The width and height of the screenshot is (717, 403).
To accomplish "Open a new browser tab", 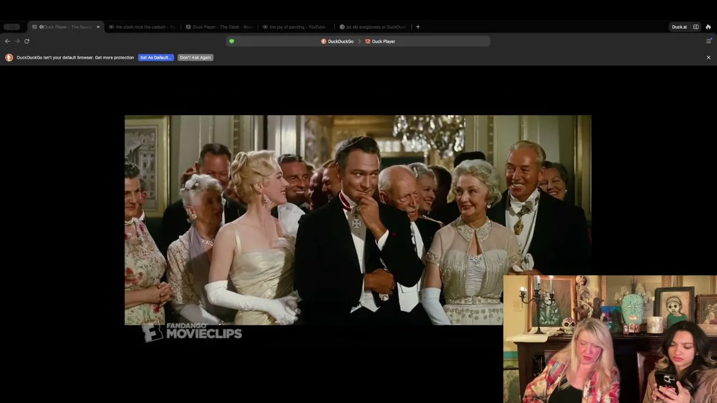I will click(417, 27).
